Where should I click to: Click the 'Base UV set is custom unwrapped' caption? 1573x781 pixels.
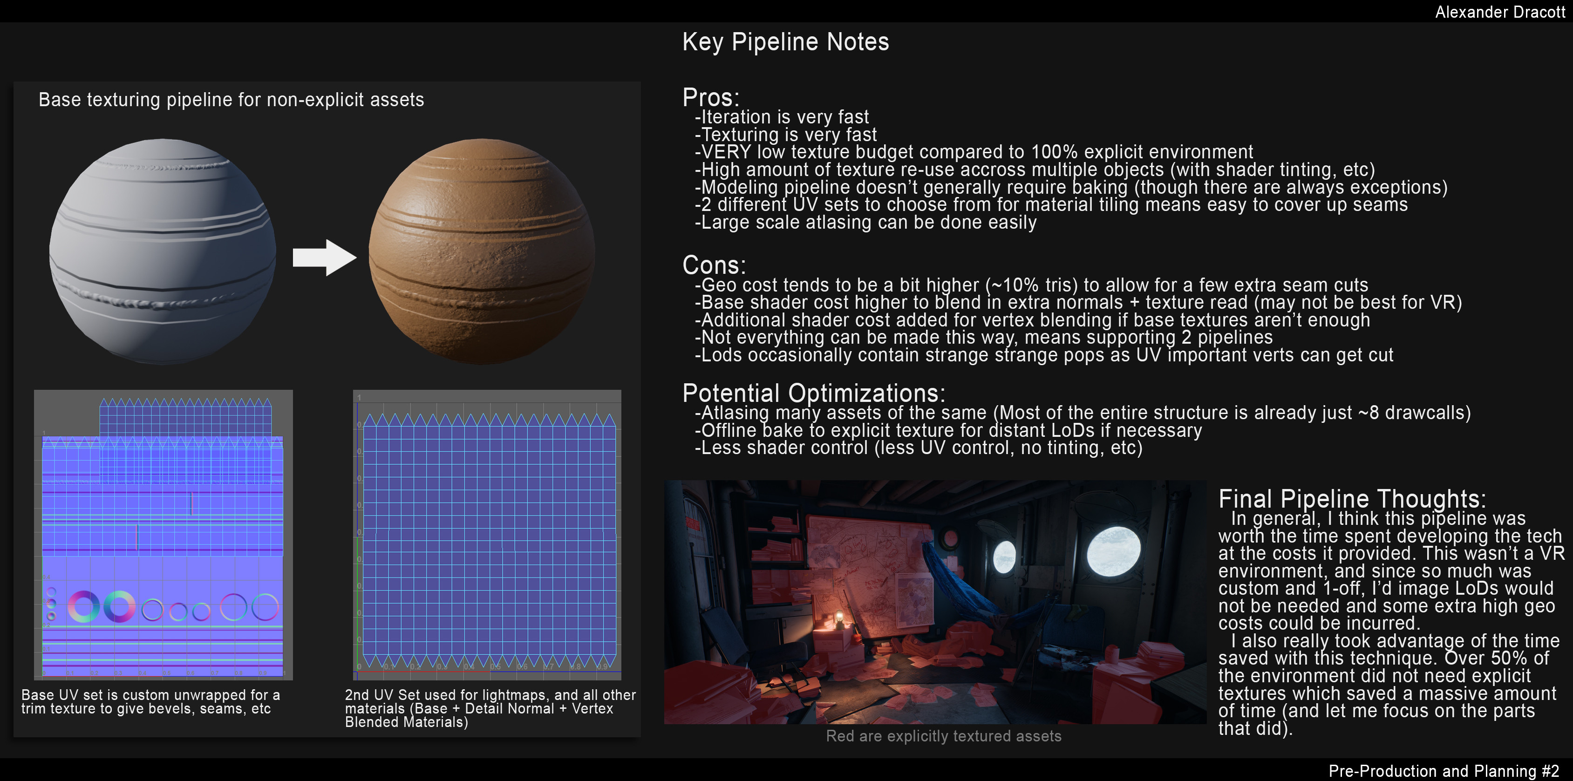151,702
